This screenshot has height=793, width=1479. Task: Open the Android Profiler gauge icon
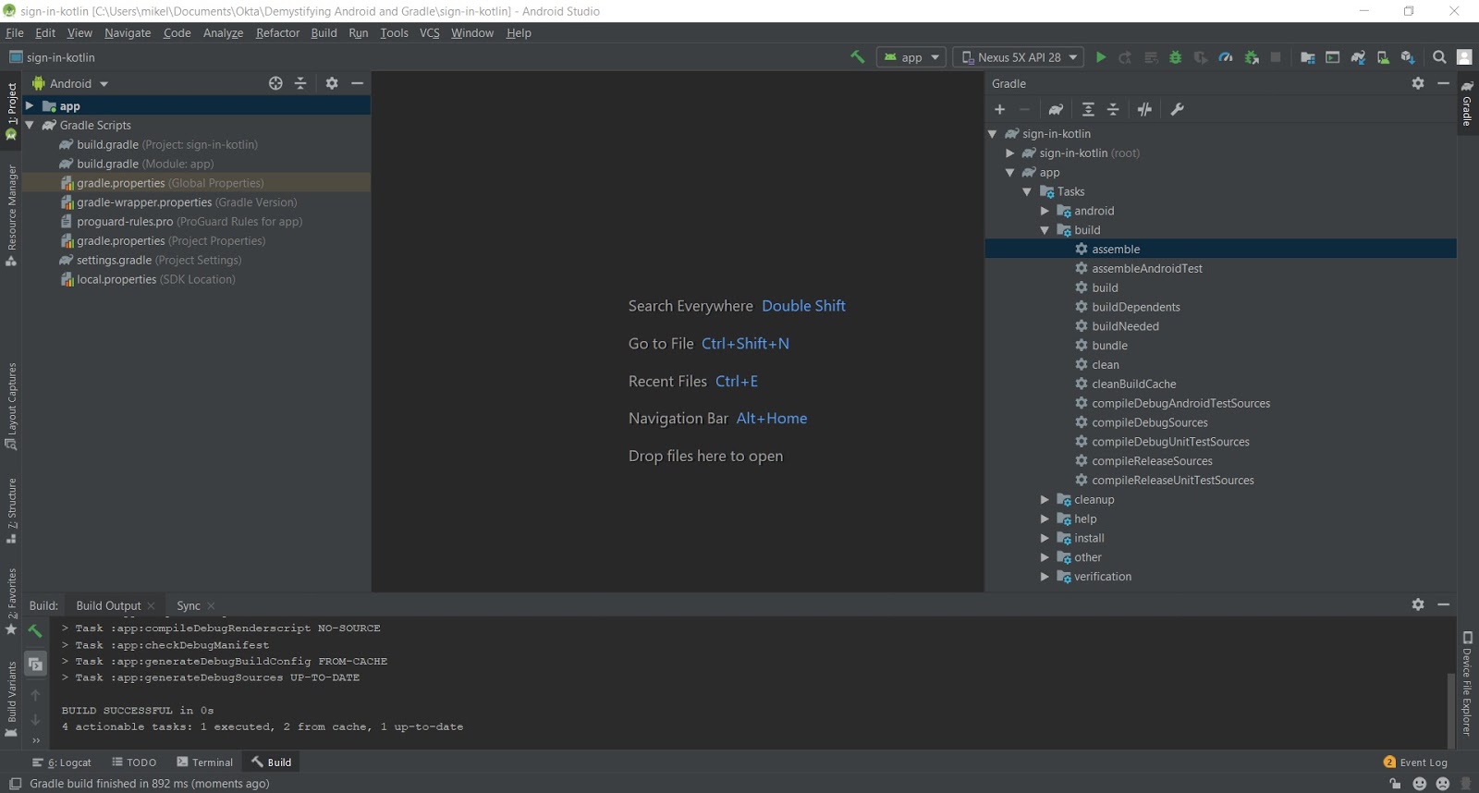[x=1226, y=57]
